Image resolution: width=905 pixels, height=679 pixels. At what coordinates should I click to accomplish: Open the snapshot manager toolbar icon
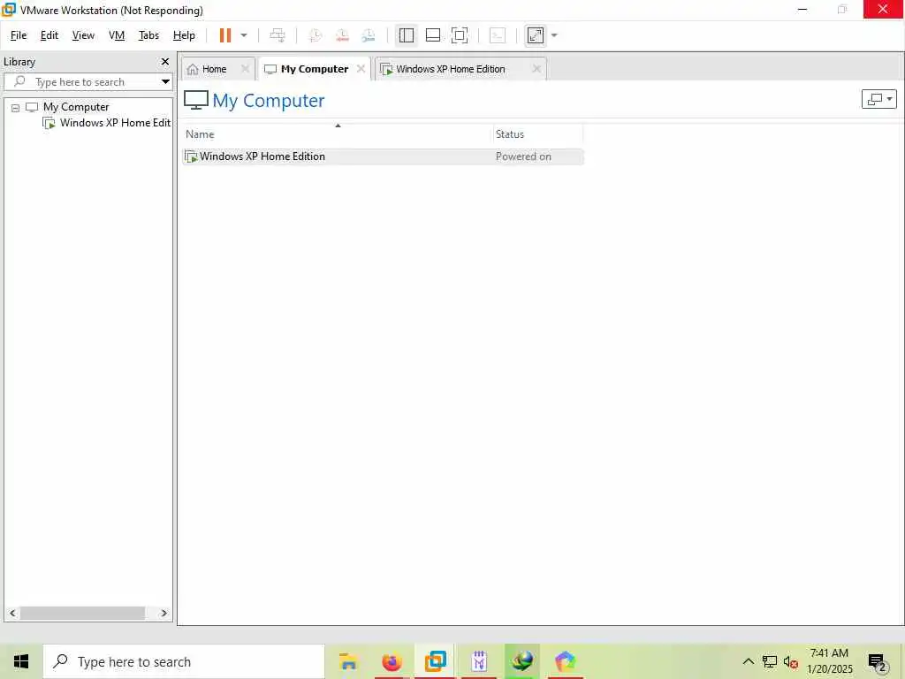click(x=369, y=35)
